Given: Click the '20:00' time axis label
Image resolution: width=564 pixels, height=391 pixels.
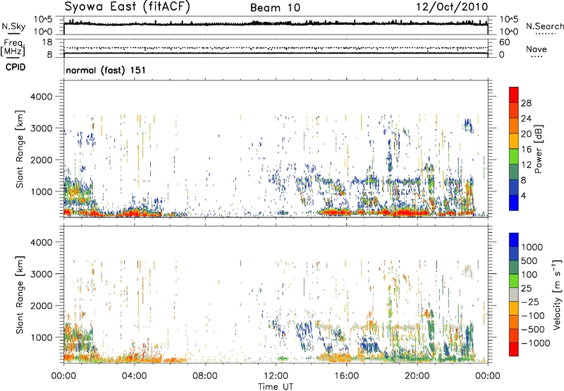Looking at the screenshot, I should [x=417, y=376].
